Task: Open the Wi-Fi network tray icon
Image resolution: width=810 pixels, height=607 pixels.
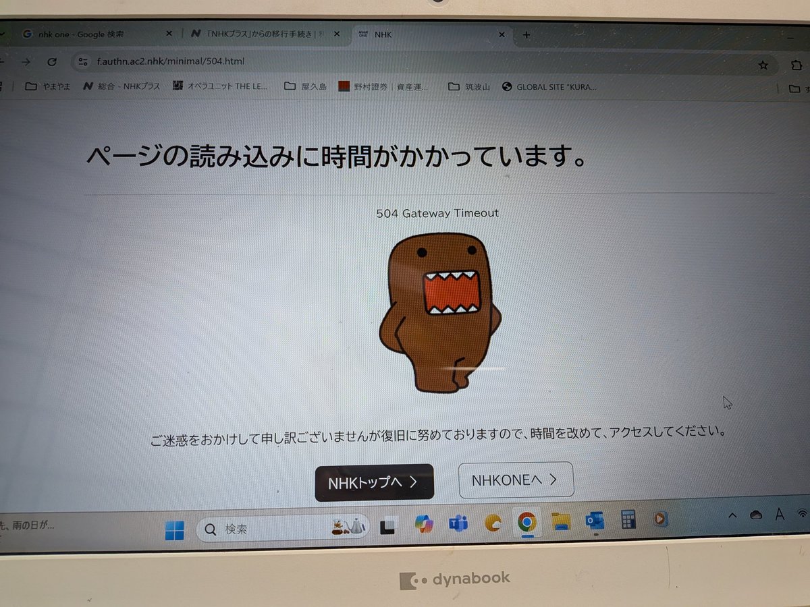Action: coord(802,514)
